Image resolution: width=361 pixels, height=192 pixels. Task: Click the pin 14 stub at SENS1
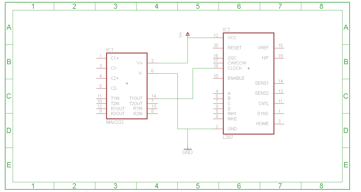click(x=279, y=84)
